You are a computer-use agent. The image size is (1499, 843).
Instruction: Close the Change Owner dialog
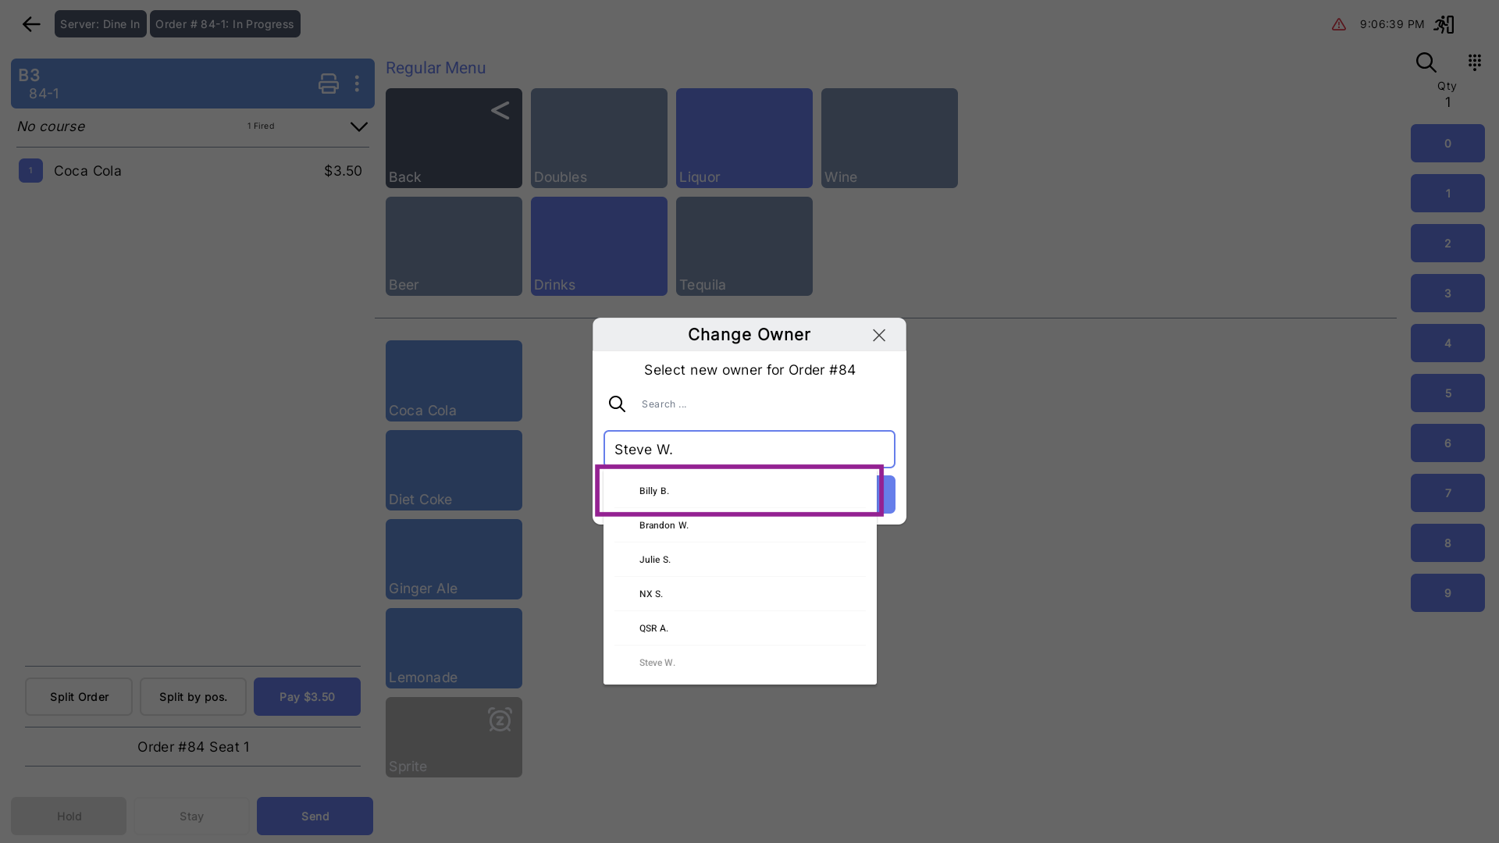879,335
